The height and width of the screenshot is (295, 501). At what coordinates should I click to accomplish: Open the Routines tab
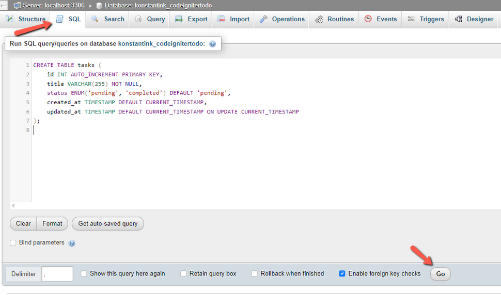334,19
